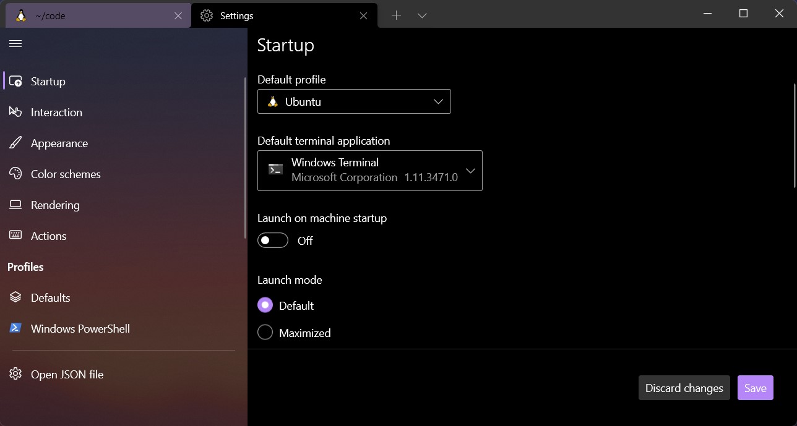797x426 pixels.
Task: Open the new tab dropdown chevron
Action: tap(421, 14)
